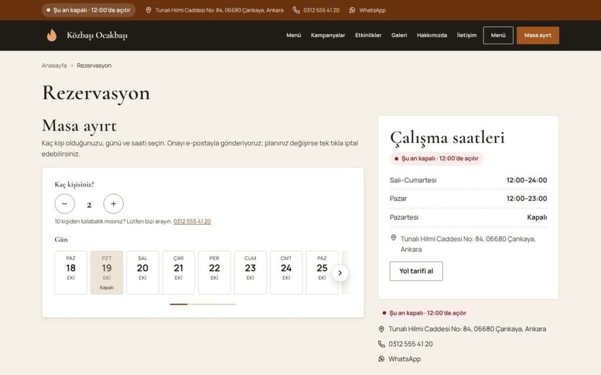Click the "12:00–23:00" Pazar hours value
Image resolution: width=601 pixels, height=375 pixels.
tap(526, 199)
